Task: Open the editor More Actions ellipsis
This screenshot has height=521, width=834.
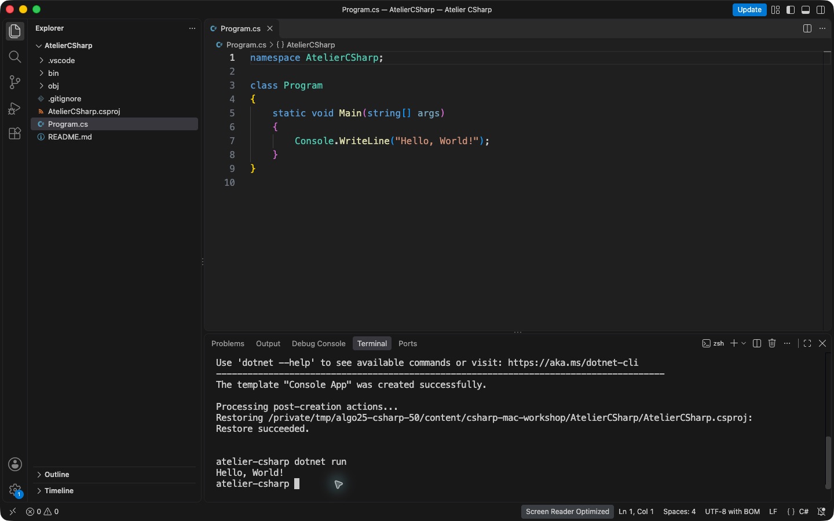Action: (x=822, y=28)
